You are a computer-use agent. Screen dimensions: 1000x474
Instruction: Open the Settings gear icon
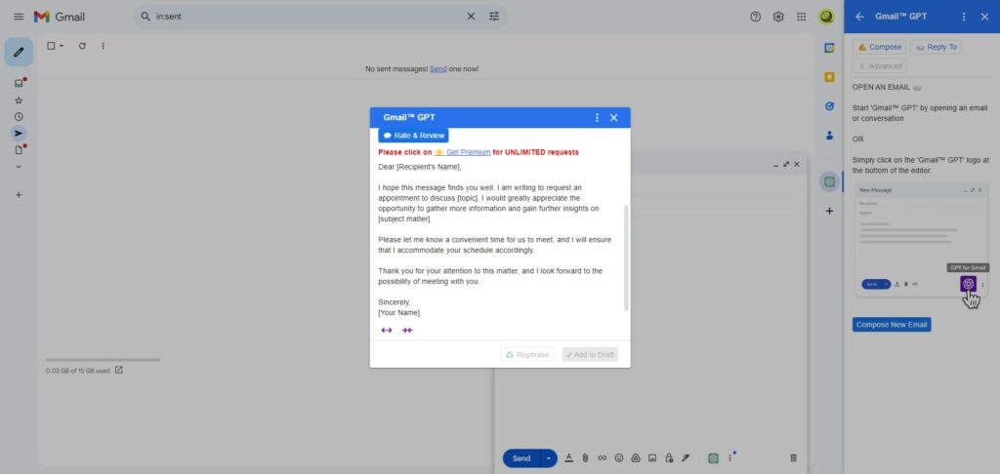coord(778,17)
